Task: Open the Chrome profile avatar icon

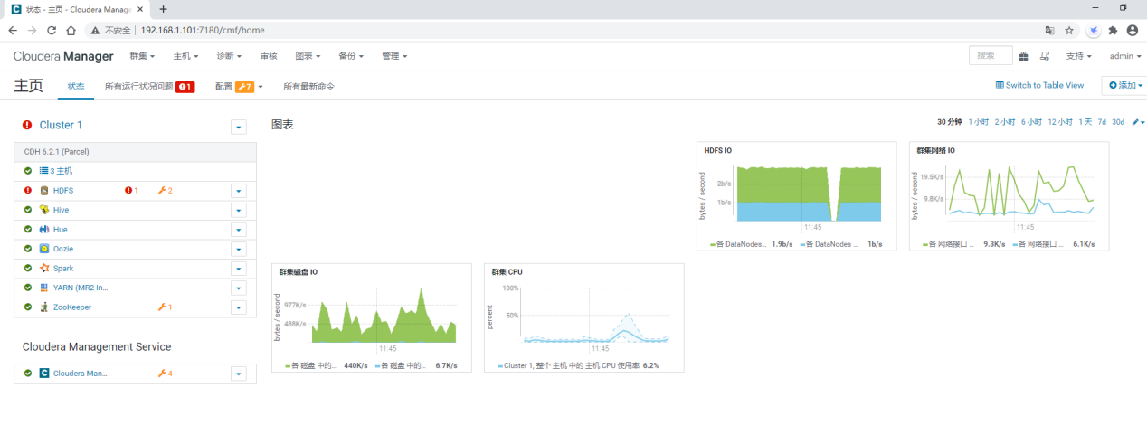Action: click(1133, 30)
